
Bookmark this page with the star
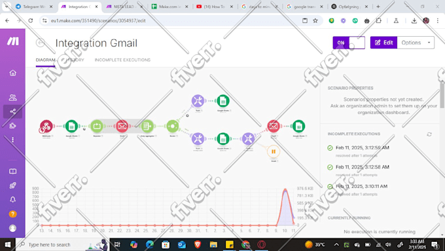tap(315, 20)
